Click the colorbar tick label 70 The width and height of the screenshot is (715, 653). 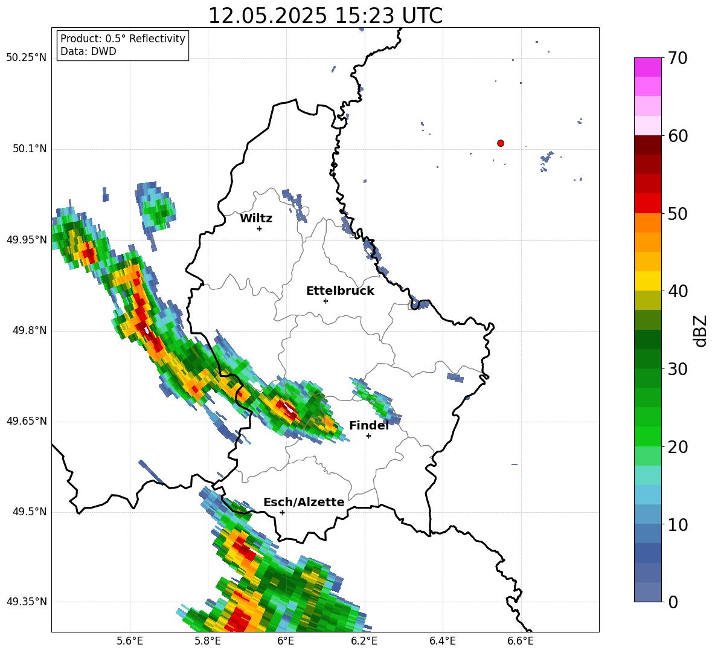(677, 59)
